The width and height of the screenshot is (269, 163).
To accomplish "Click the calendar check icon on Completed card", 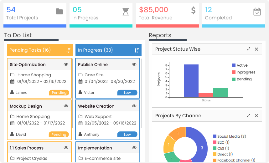I will [257, 12].
